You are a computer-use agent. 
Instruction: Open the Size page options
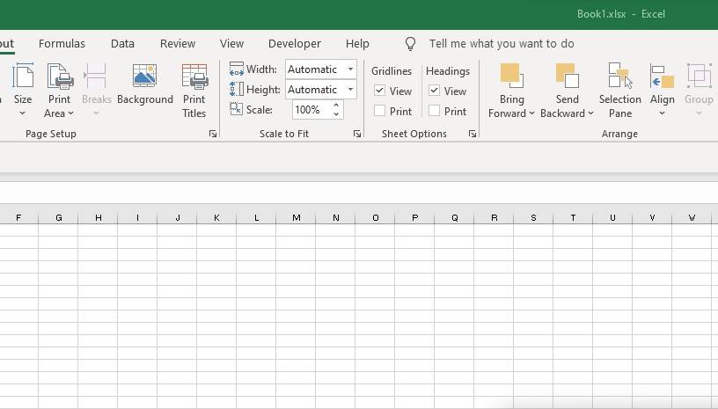(x=23, y=86)
